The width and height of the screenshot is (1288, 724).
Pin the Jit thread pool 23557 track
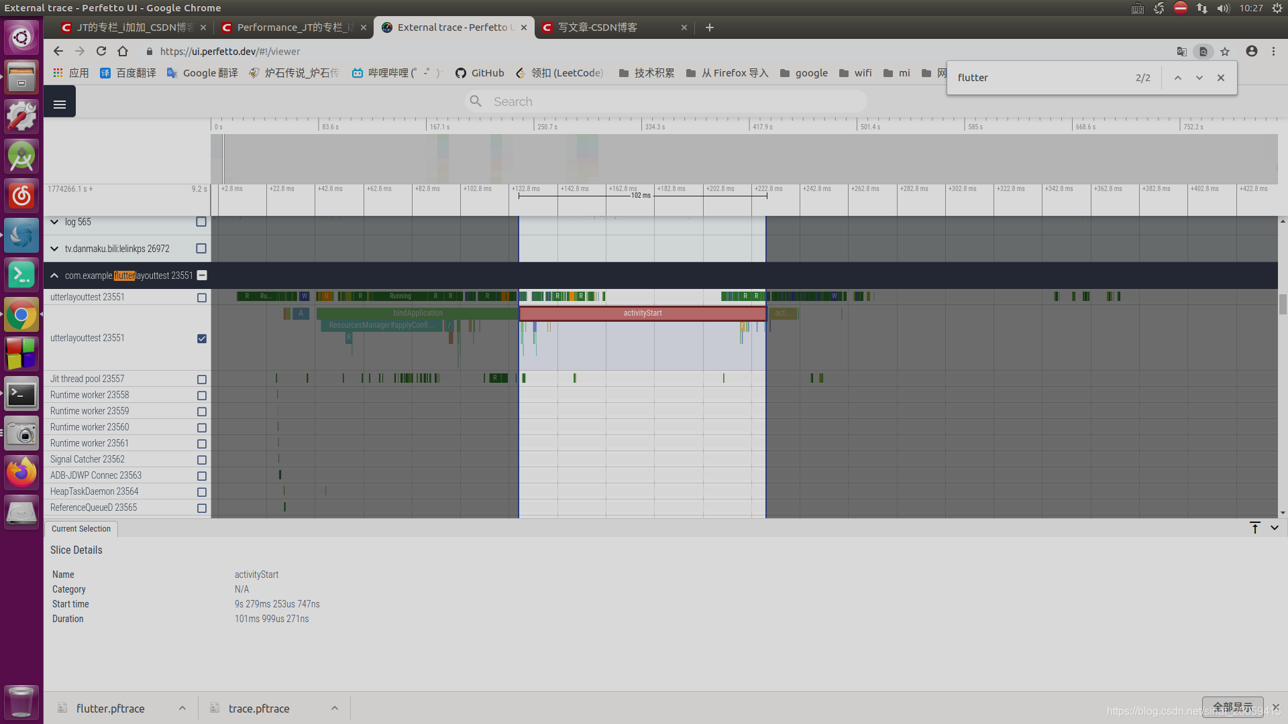[x=202, y=379]
